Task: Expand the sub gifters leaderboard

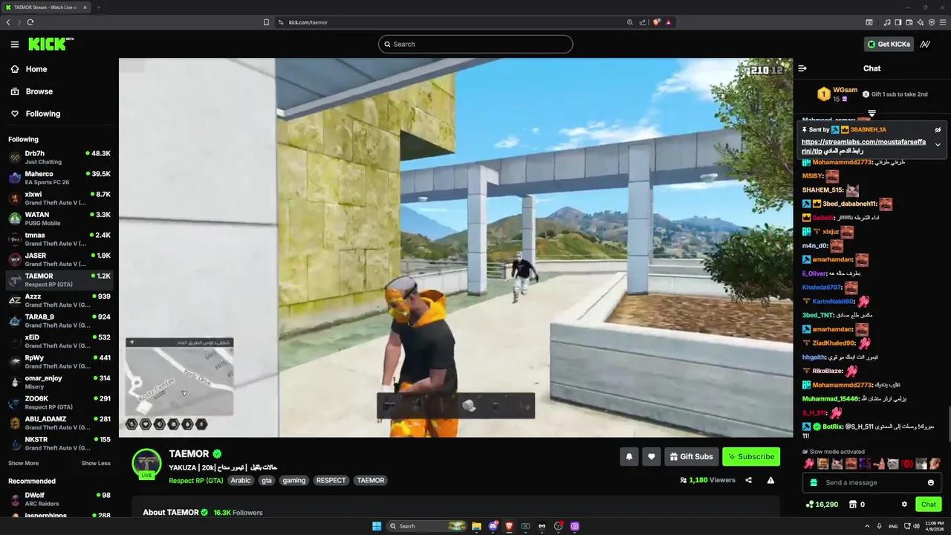Action: coord(872,114)
